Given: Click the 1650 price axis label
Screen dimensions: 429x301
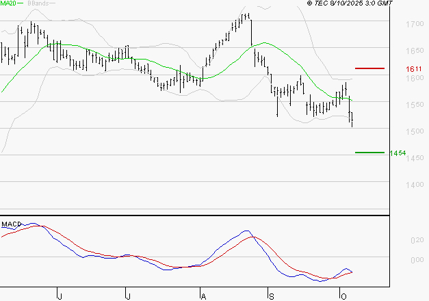Looking at the screenshot, I should [x=415, y=51].
